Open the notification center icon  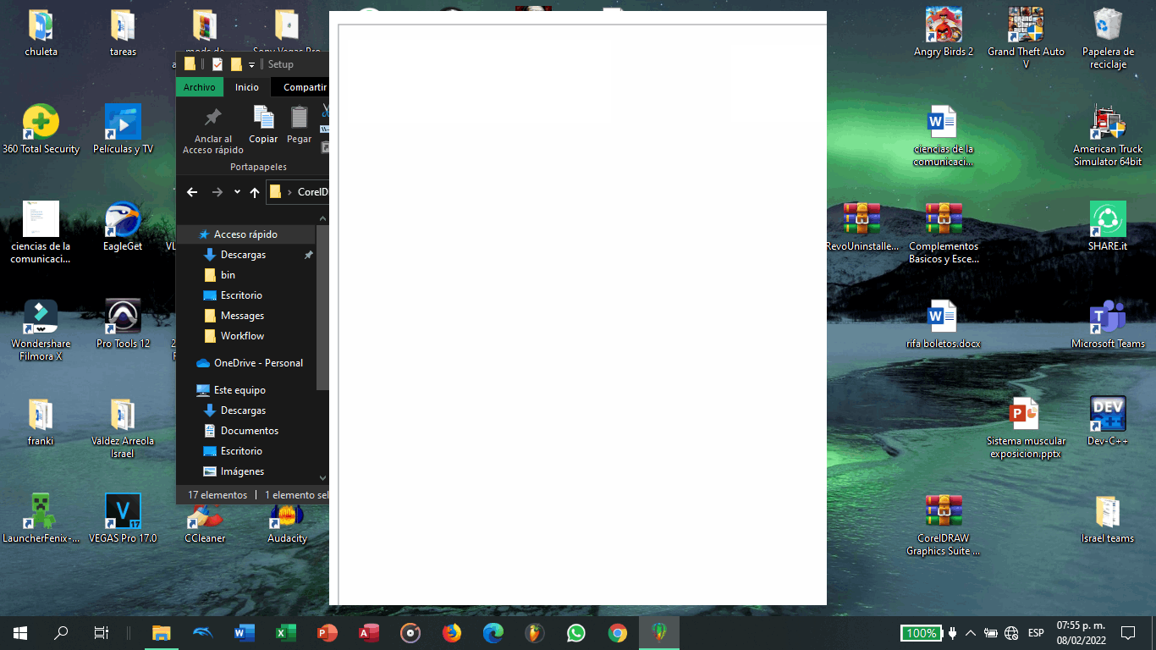pyautogui.click(x=1127, y=633)
